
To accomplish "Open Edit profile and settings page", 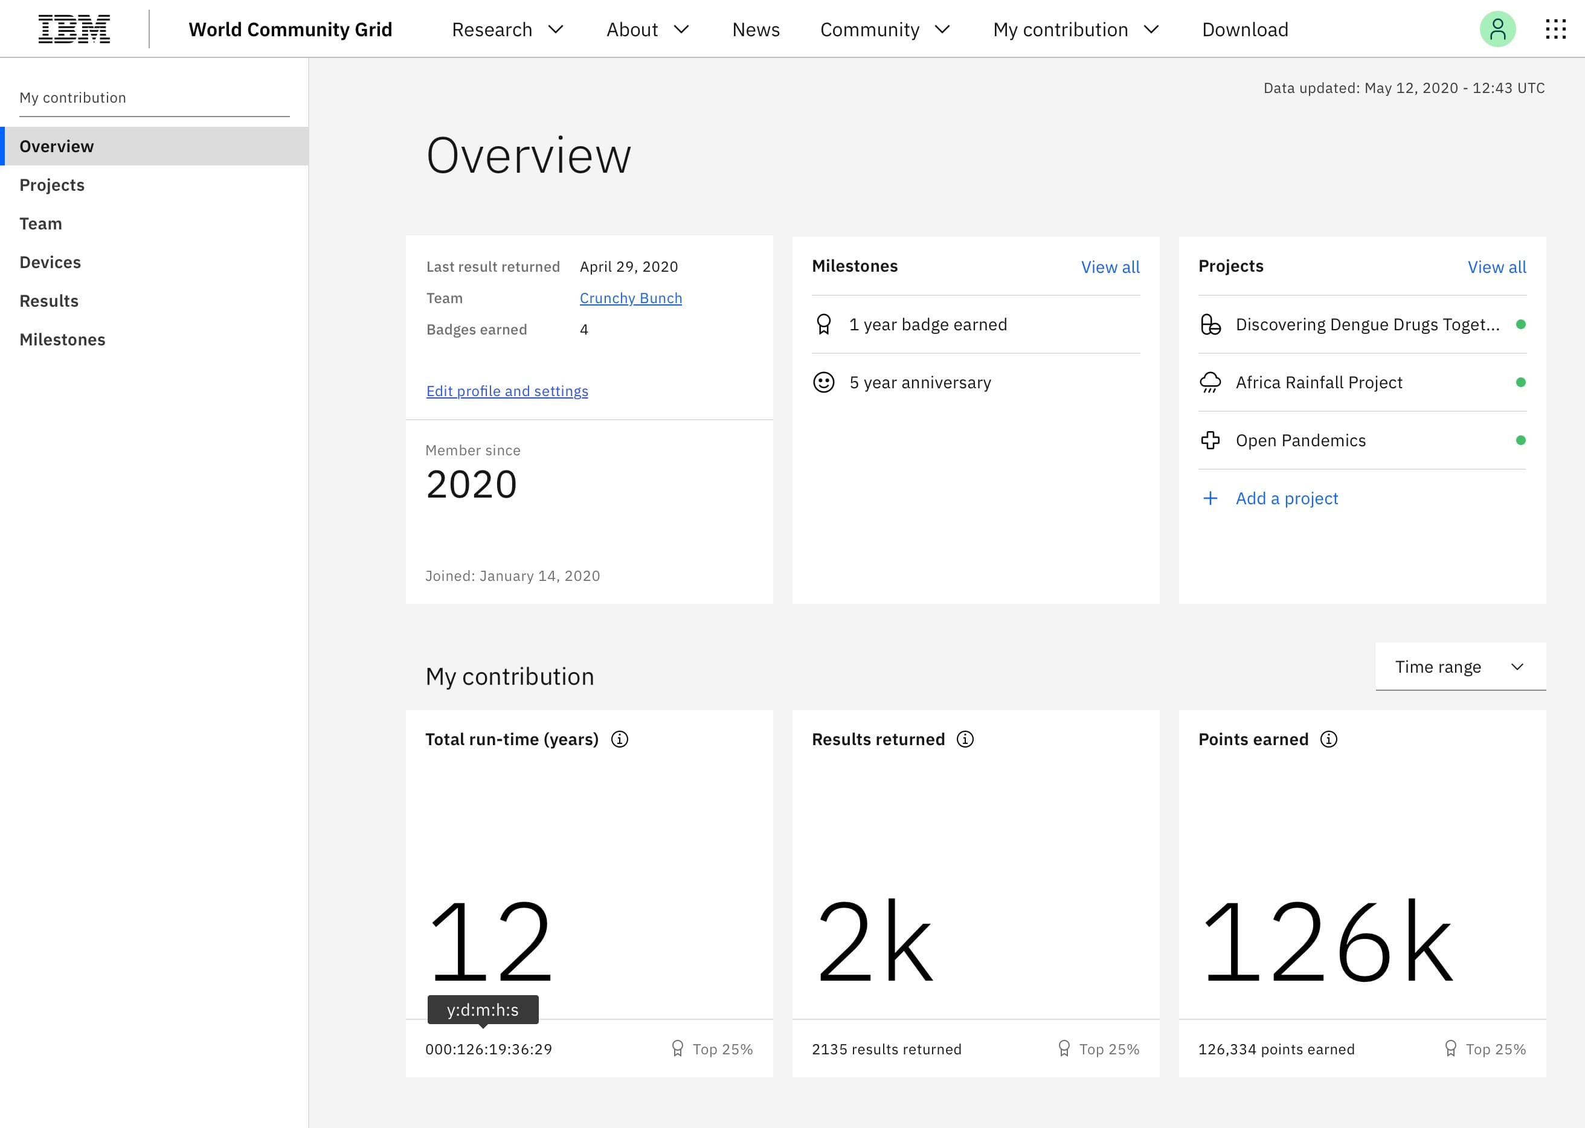I will (x=507, y=389).
